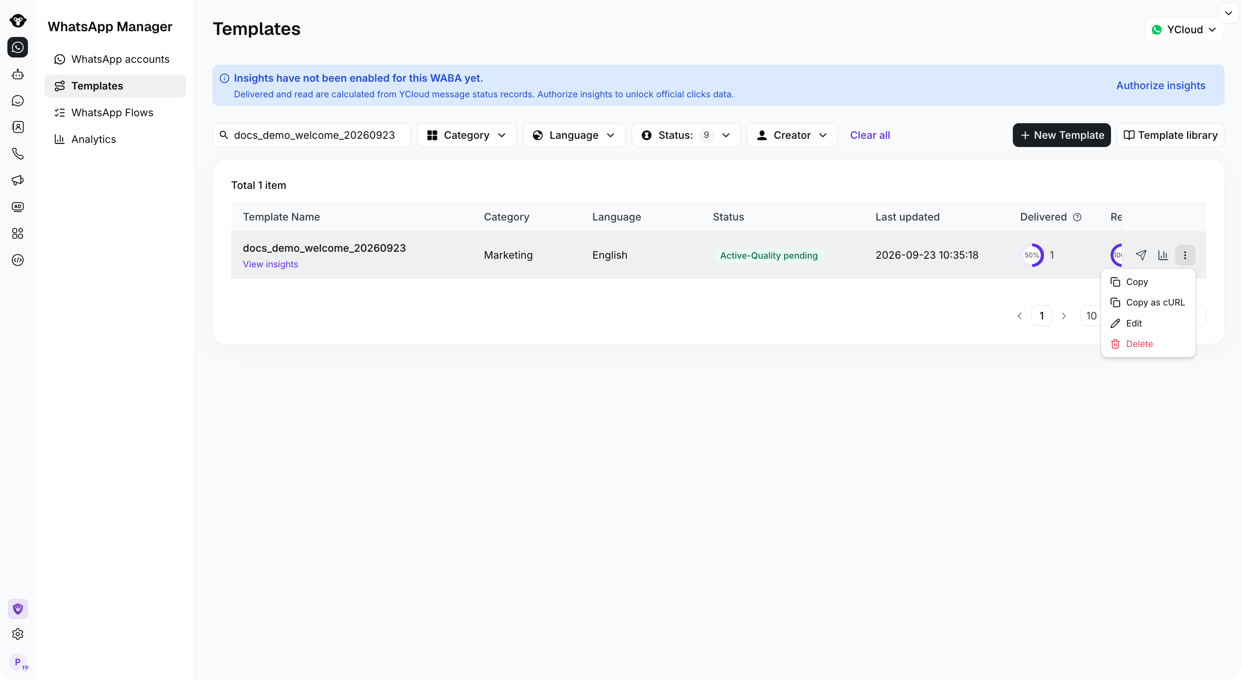Click the purple shield badge icon
The height and width of the screenshot is (680, 1242).
18,609
